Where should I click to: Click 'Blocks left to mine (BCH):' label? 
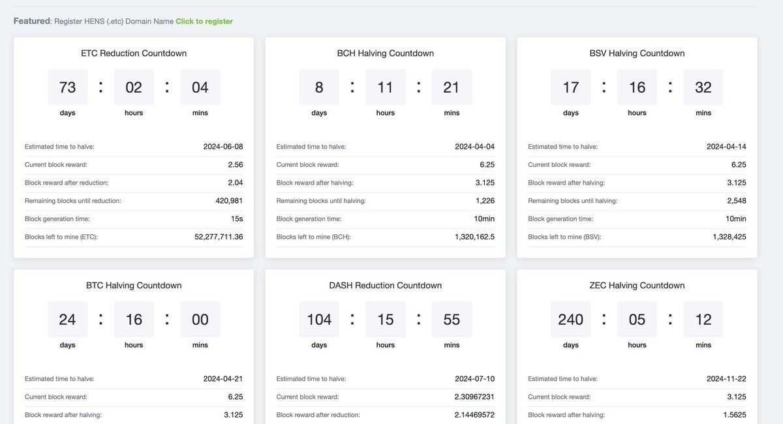tap(314, 237)
